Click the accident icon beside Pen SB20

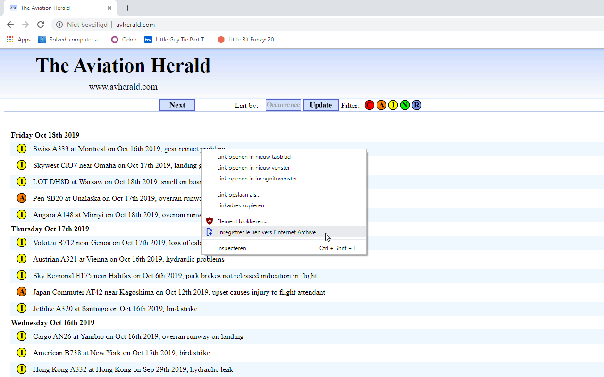[21, 198]
